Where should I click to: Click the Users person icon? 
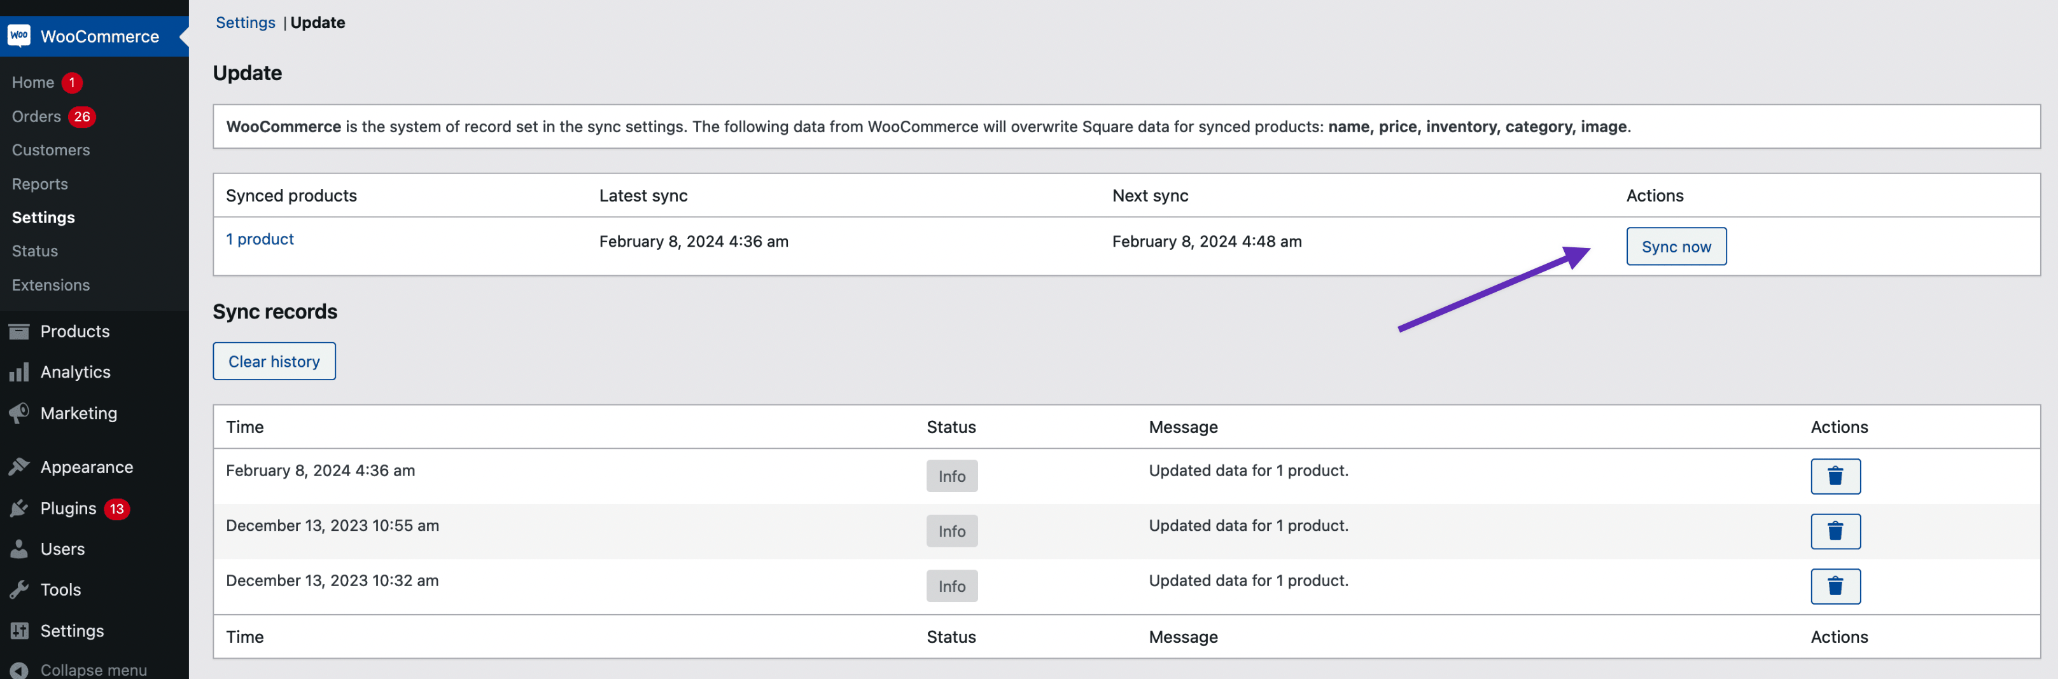[18, 549]
